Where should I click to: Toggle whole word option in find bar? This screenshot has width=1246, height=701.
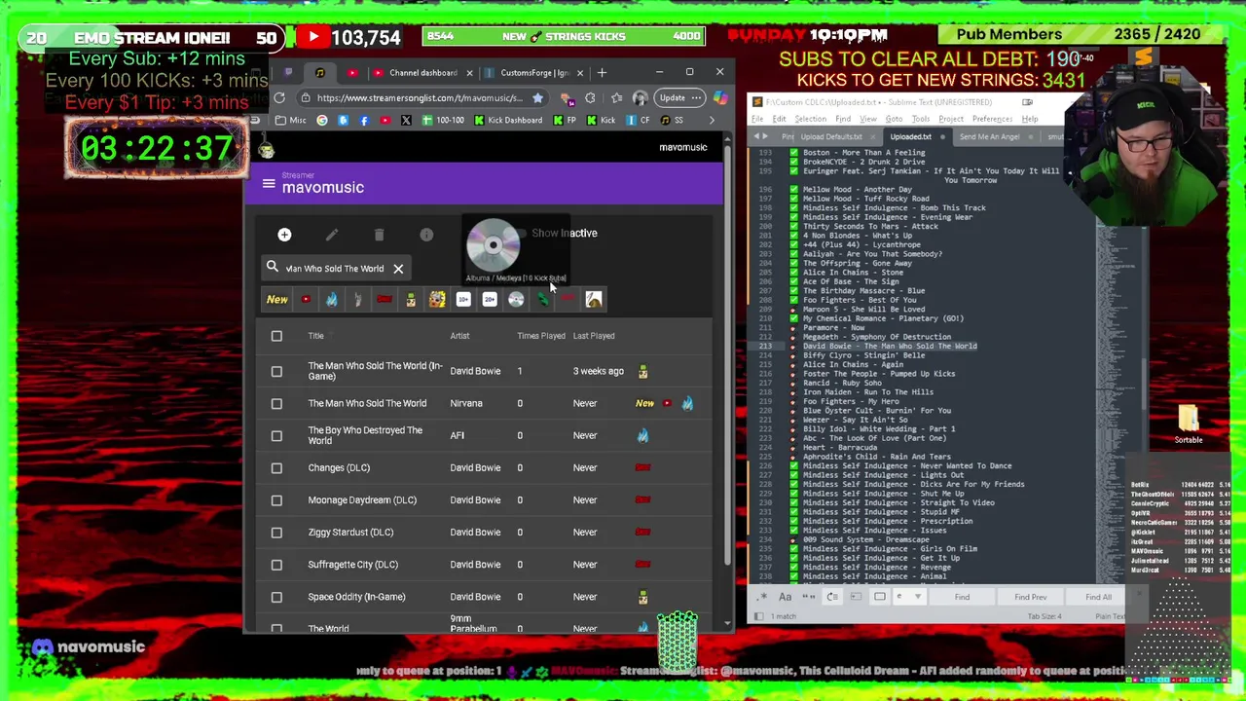pyautogui.click(x=809, y=597)
